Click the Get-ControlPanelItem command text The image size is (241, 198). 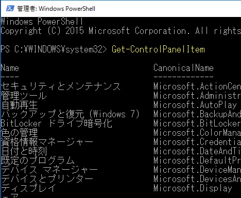point(158,49)
